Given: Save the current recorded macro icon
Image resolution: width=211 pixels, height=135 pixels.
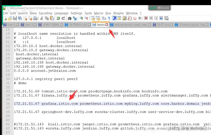Looking at the screenshot, I should (x=166, y=18).
